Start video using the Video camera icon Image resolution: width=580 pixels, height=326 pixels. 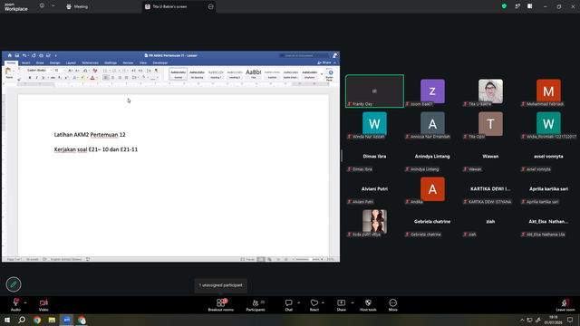[43, 302]
